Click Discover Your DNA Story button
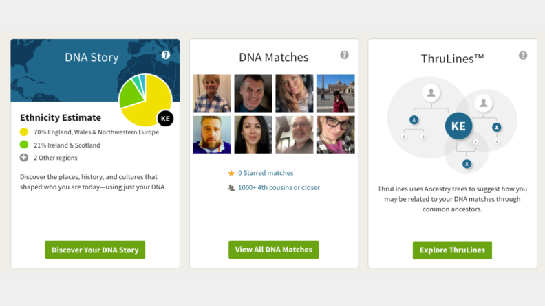This screenshot has width=545, height=306. coord(95,250)
